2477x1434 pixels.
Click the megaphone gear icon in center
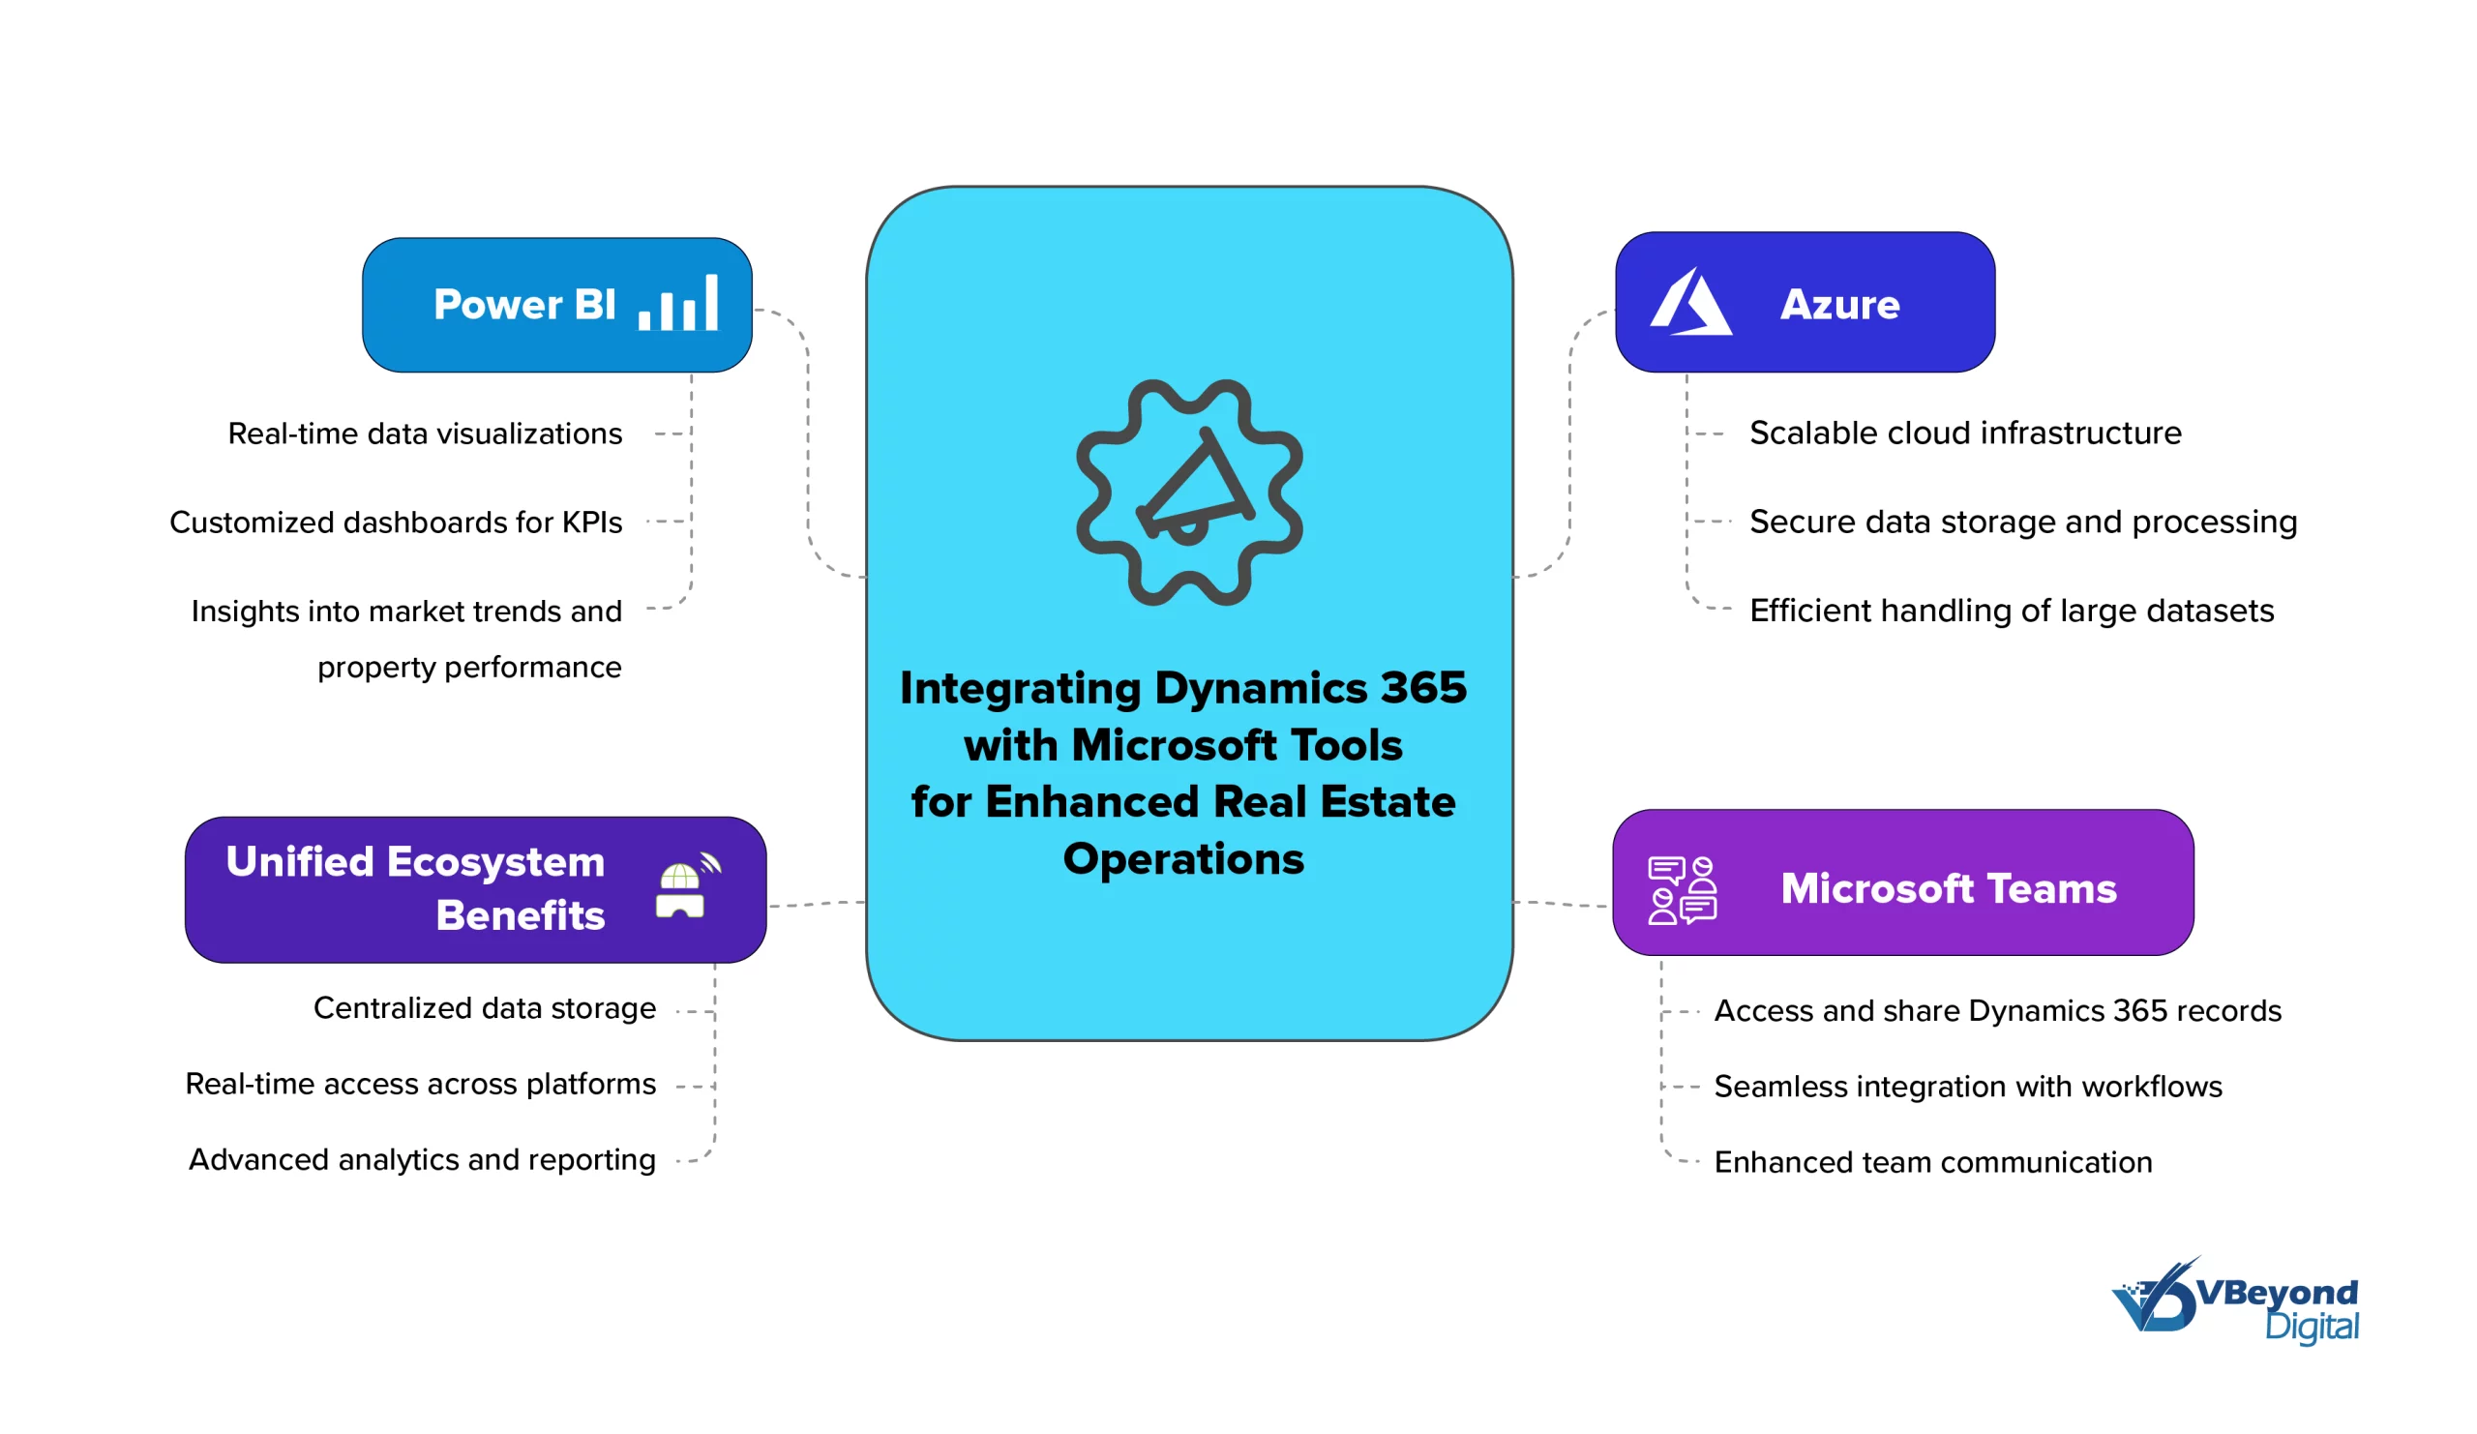point(1189,493)
